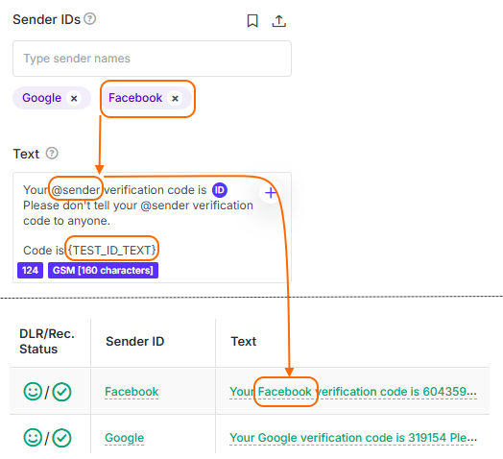
Task: Click the purple ID badge in message text
Action: pyautogui.click(x=220, y=190)
